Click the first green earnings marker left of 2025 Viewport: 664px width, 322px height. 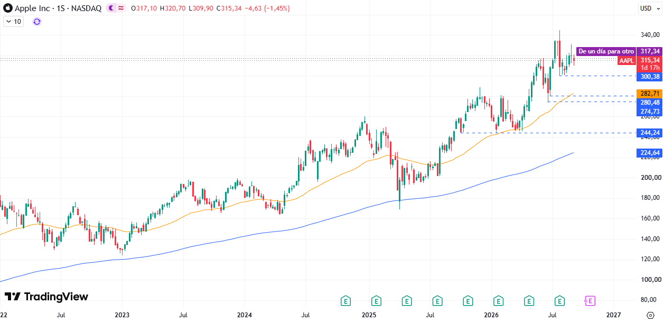pos(345,301)
